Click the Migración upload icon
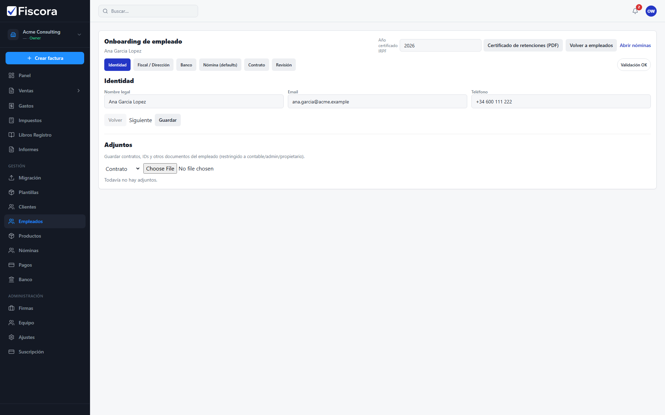This screenshot has height=415, width=665. click(x=11, y=178)
